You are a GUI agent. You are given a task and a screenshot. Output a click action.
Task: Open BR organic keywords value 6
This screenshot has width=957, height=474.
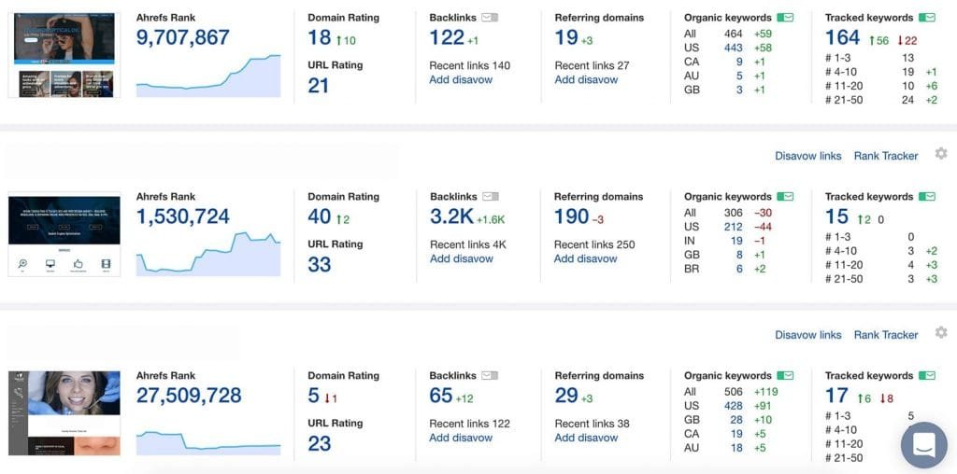click(739, 269)
